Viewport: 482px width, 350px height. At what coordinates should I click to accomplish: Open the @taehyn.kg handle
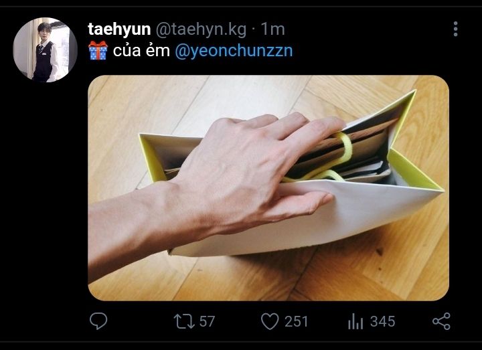201,29
